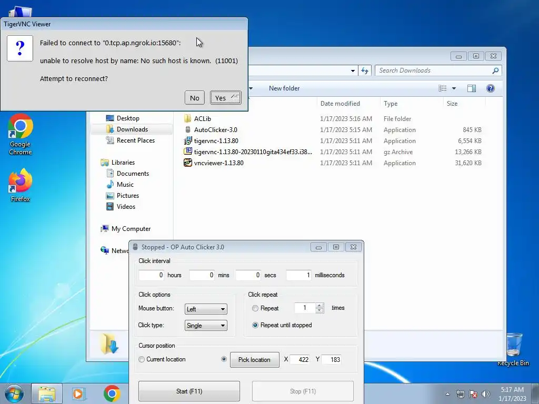
Task: Click the mins interval field
Action: coord(202,275)
